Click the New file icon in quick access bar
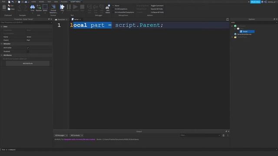This screenshot has width=278, height=156. (9, 2)
